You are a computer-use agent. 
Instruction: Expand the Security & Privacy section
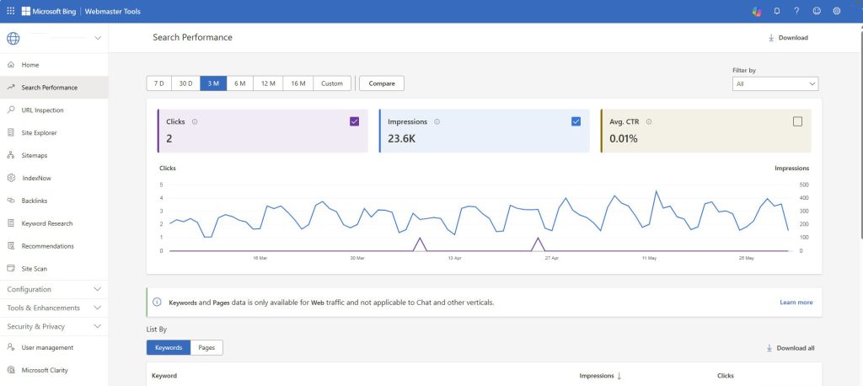click(54, 326)
